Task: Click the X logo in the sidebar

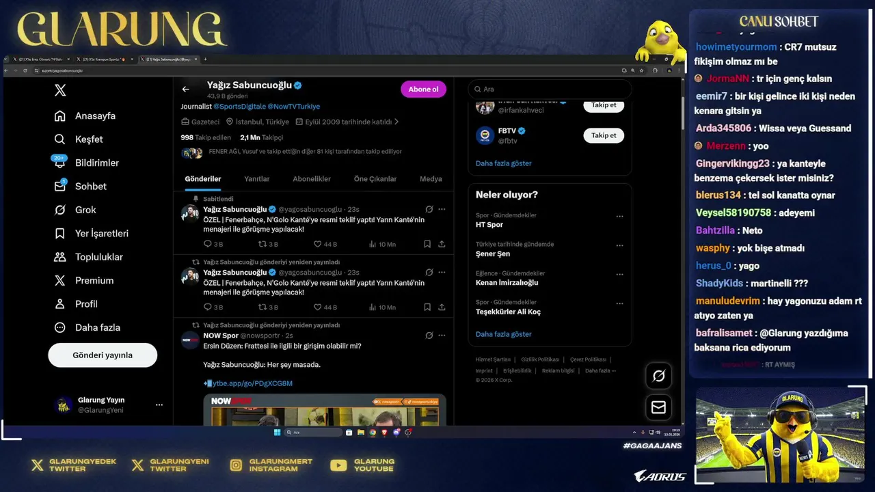Action: pos(60,90)
